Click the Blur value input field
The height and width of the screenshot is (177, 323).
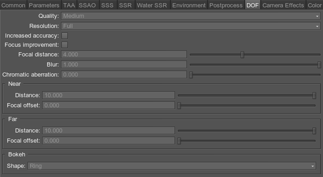click(124, 65)
